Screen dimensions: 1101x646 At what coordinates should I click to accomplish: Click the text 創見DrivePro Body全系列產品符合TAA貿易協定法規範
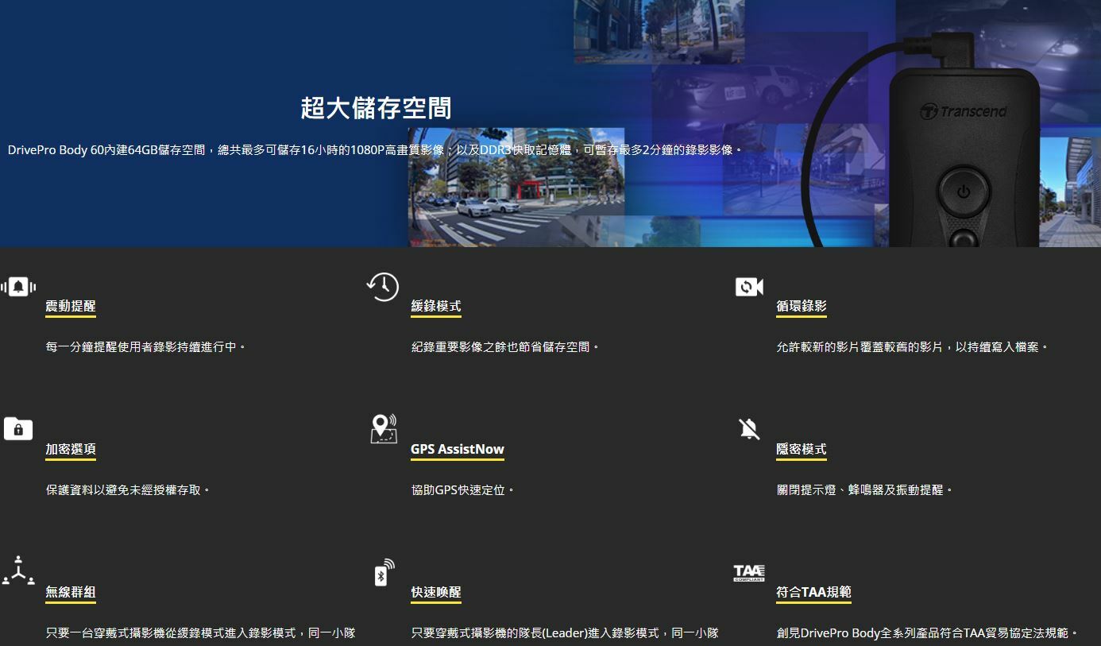[x=927, y=633]
